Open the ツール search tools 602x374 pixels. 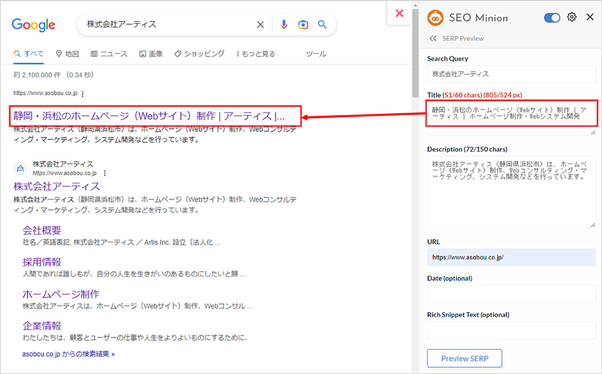pyautogui.click(x=316, y=54)
